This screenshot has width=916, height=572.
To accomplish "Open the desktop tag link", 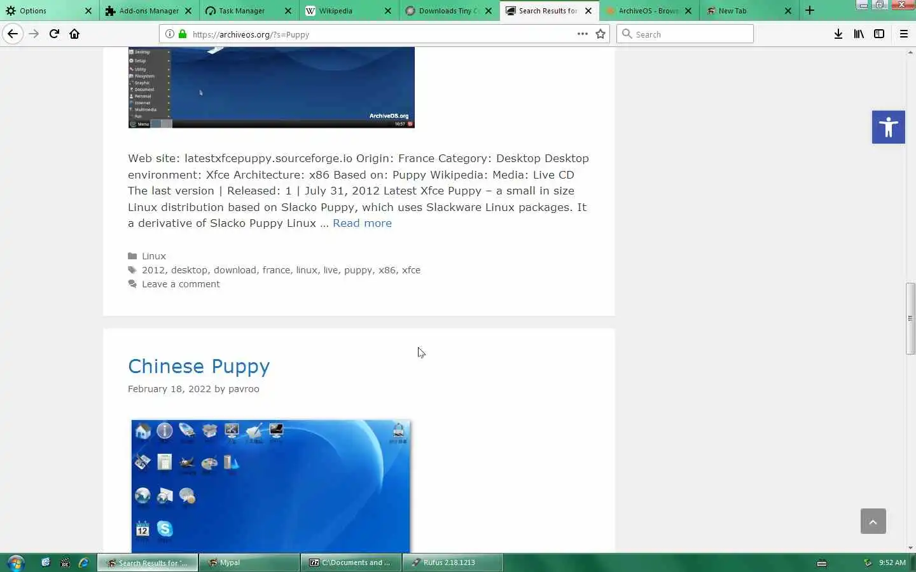I will [189, 270].
